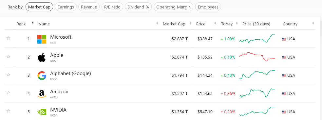Toggle the favorite star for Apple

[9, 56]
